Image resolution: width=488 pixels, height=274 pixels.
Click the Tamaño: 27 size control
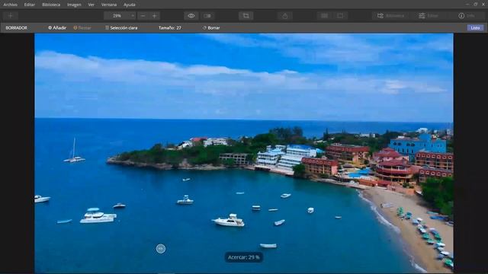coord(169,28)
